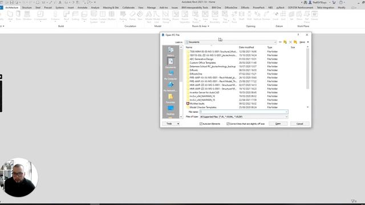Toggle Correct lines that are slightly off axis
Screen dimensions: 365x205
(x=228, y=124)
